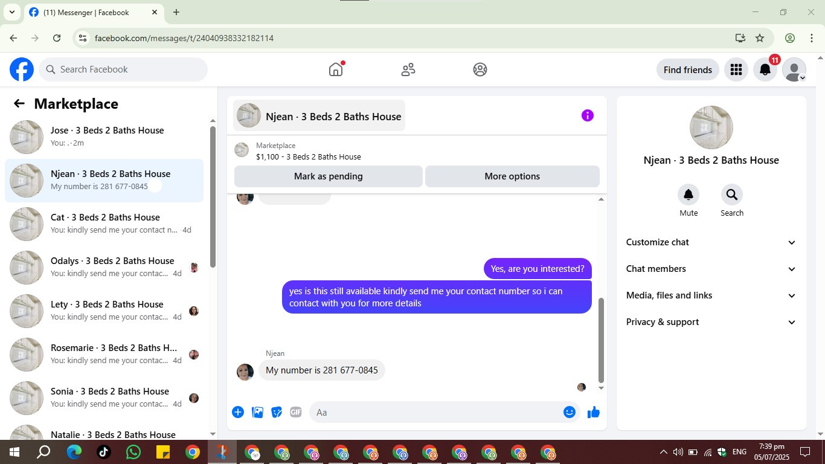Go to Facebook Home icon

pyautogui.click(x=336, y=69)
